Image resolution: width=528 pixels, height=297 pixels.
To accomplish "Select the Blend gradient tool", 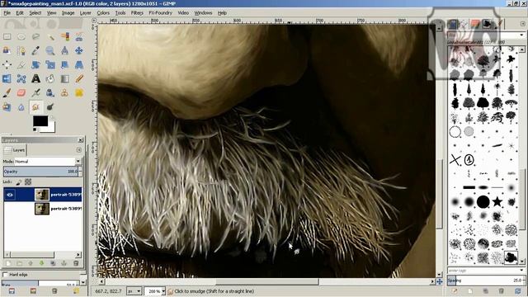I will pos(64,79).
